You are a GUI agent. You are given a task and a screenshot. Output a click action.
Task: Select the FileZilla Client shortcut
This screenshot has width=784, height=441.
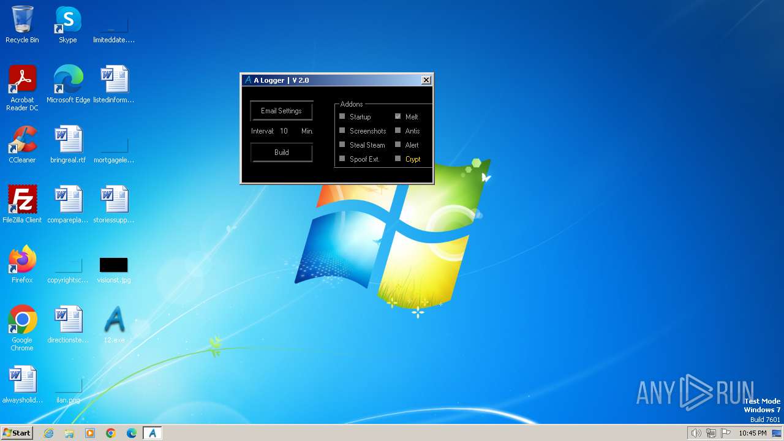click(x=22, y=205)
